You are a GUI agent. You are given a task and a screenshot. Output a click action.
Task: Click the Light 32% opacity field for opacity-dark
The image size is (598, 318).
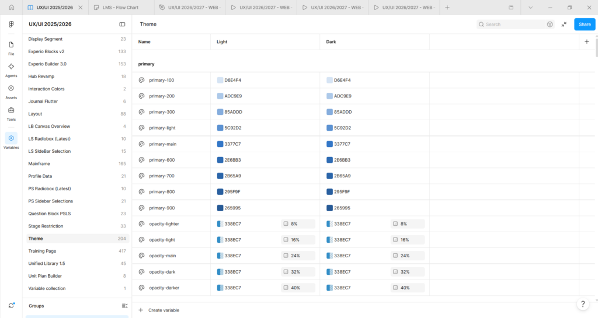tap(298, 272)
